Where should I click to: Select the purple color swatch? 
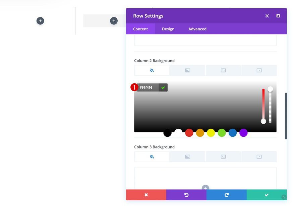(243, 133)
